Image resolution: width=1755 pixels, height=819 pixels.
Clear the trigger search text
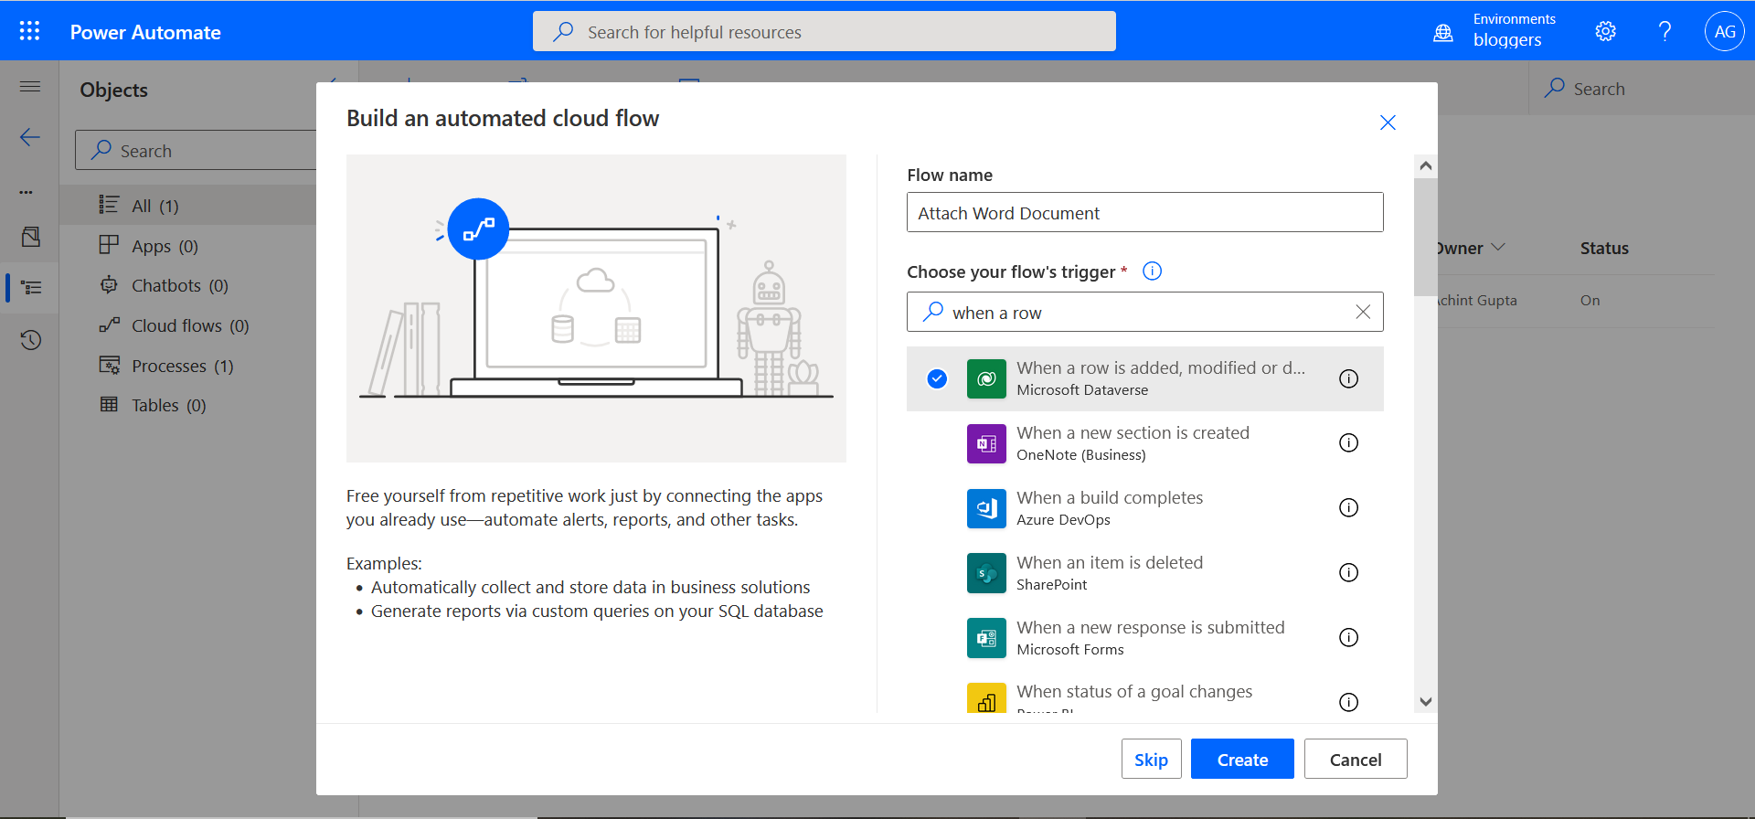[1363, 312]
